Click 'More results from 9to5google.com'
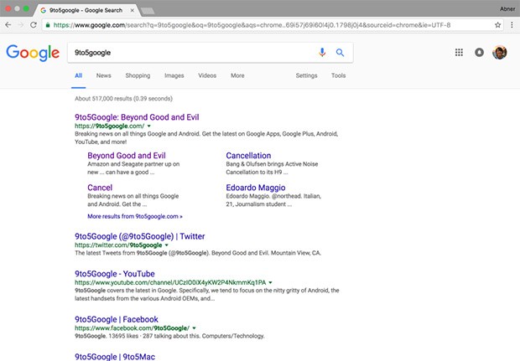Image resolution: width=520 pixels, height=361 pixels. tap(135, 216)
